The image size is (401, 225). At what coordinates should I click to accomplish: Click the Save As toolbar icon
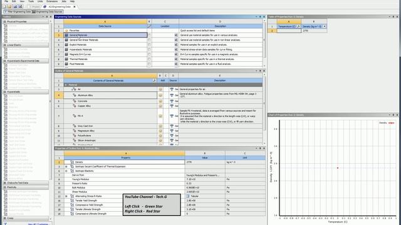21,6
